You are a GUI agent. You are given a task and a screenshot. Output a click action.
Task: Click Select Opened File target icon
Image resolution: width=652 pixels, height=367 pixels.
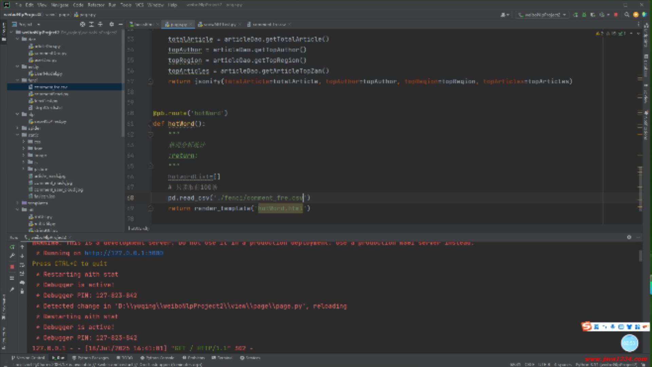point(83,24)
